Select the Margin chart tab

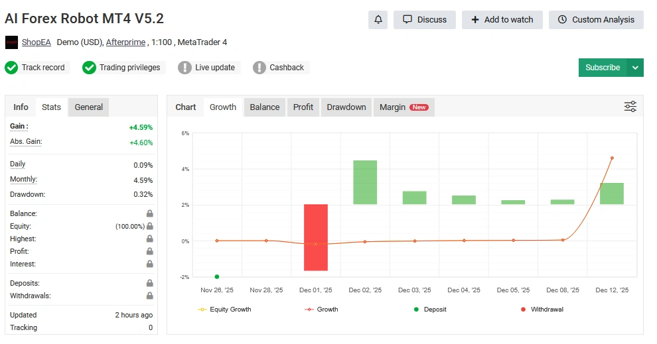click(403, 107)
